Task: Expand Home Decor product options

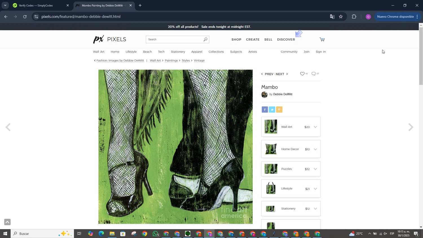Action: pyautogui.click(x=315, y=149)
